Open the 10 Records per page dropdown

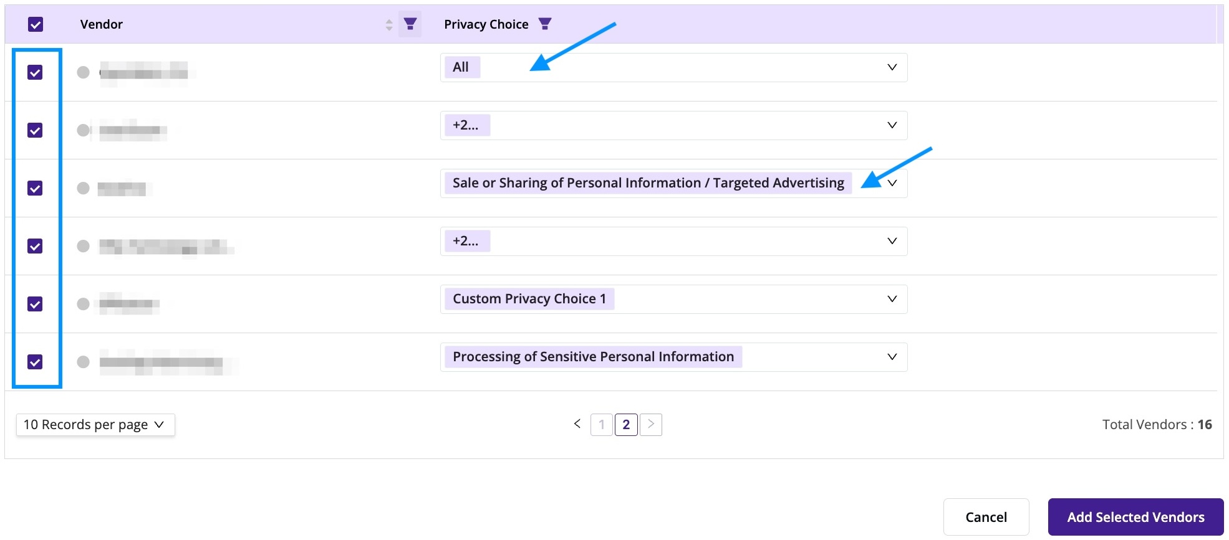[95, 425]
